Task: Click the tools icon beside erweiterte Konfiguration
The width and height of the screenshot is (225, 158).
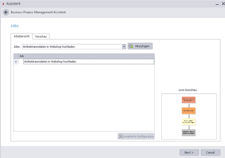Action: point(121,136)
